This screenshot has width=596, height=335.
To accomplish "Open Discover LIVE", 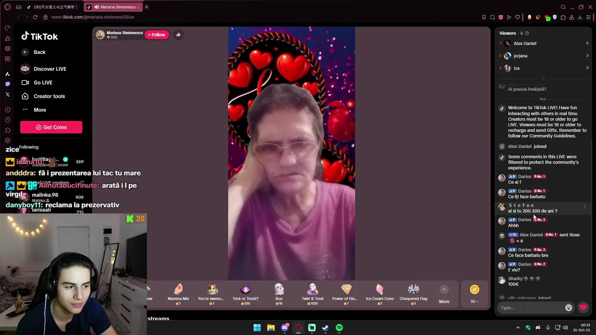I will (x=50, y=69).
